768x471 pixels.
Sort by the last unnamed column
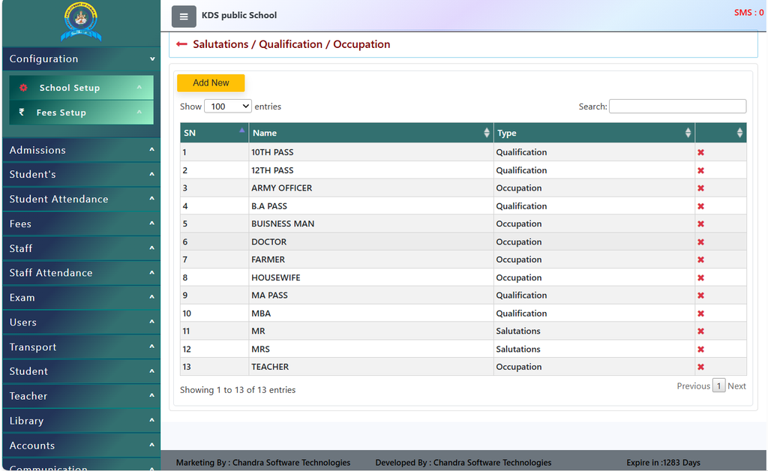coord(721,133)
